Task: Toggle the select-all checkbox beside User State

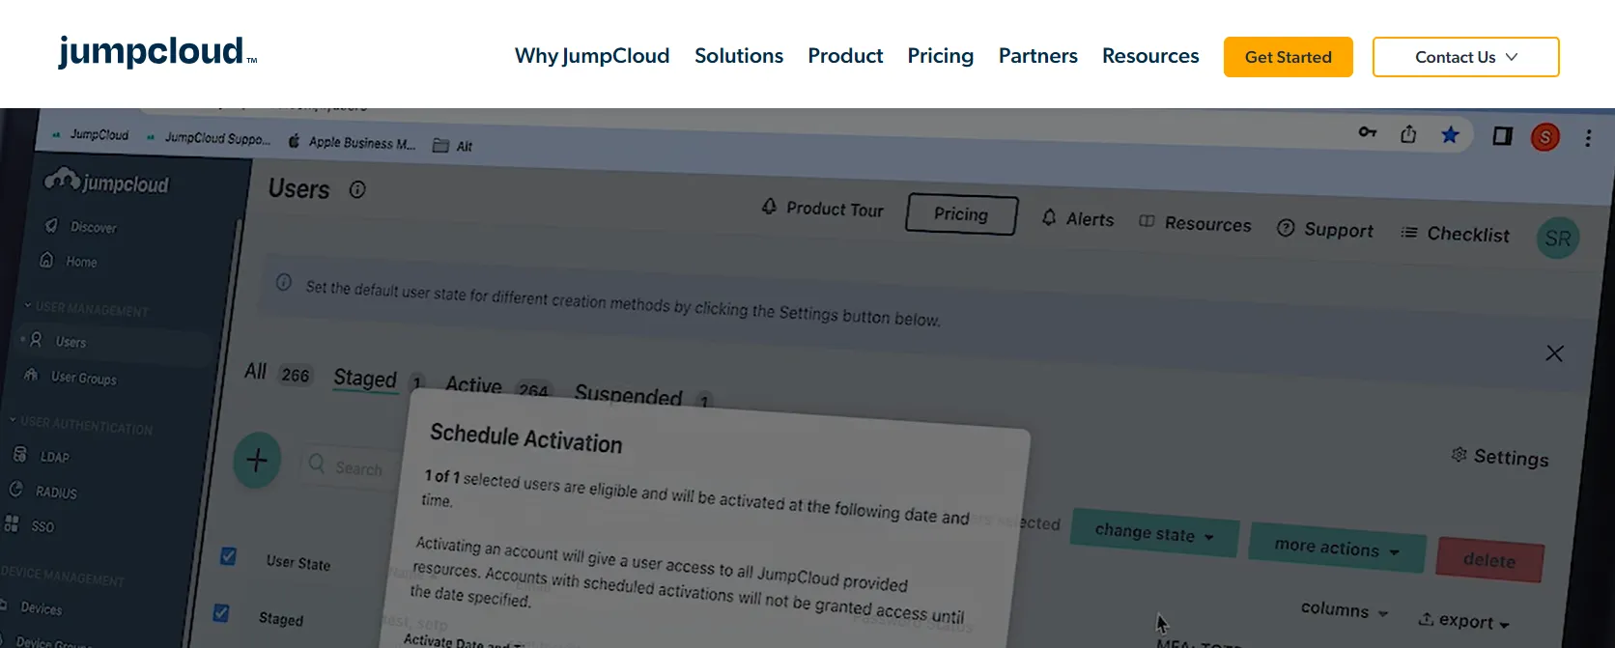Action: [228, 556]
